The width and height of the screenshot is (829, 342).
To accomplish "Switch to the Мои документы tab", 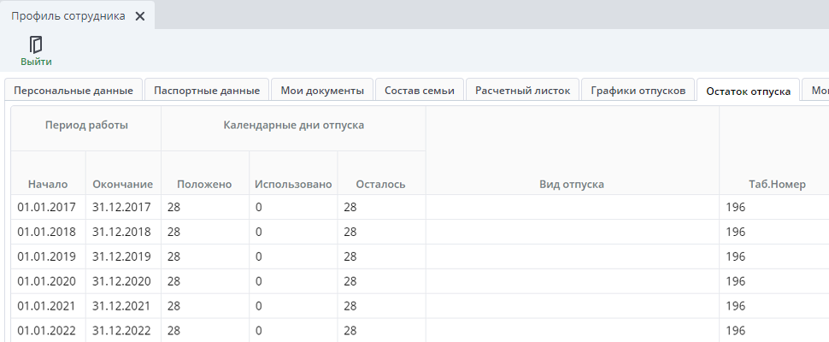I will [x=322, y=91].
